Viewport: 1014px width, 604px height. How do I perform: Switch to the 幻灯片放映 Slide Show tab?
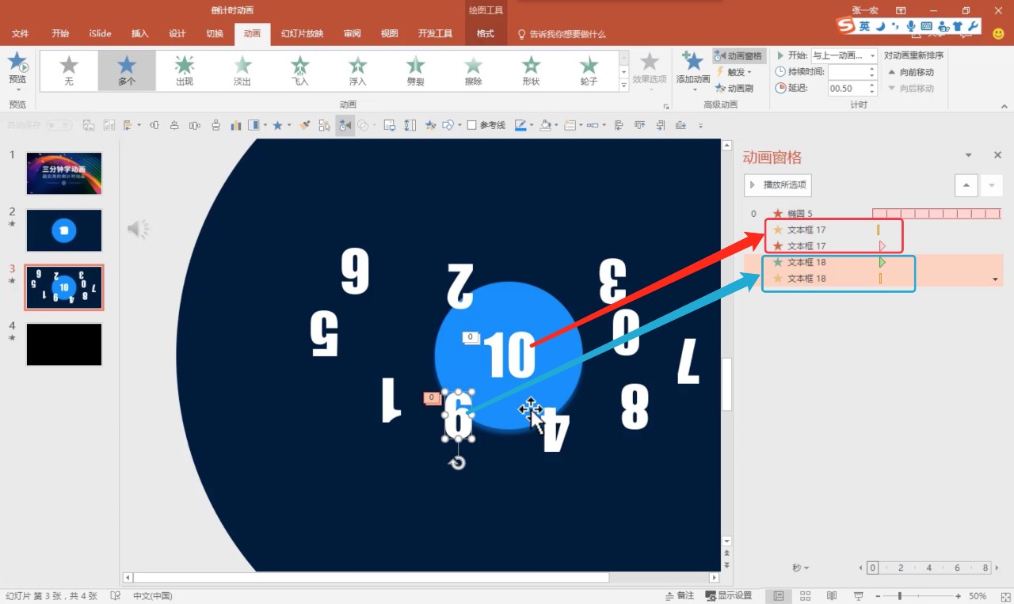302,34
